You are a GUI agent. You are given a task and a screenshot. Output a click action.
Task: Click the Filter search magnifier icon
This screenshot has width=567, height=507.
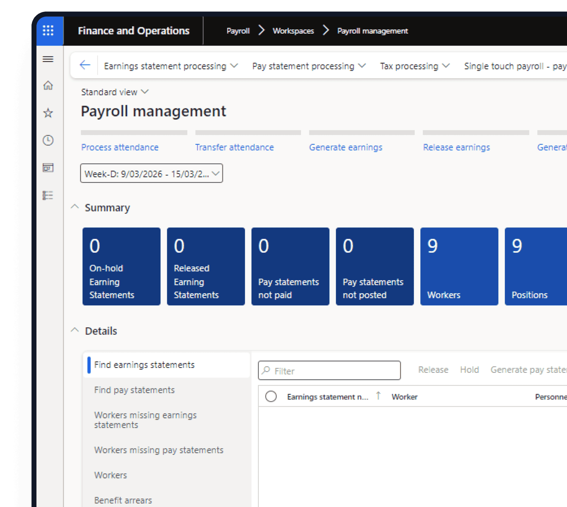[266, 370]
